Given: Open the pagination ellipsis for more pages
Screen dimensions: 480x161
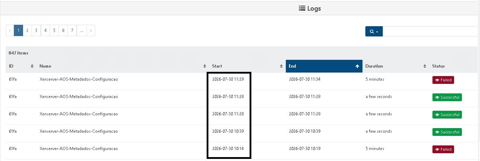Looking at the screenshot, I should (x=82, y=30).
